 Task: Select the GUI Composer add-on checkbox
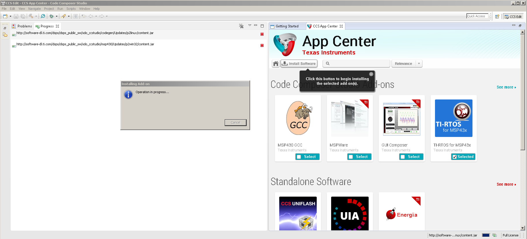(403, 157)
